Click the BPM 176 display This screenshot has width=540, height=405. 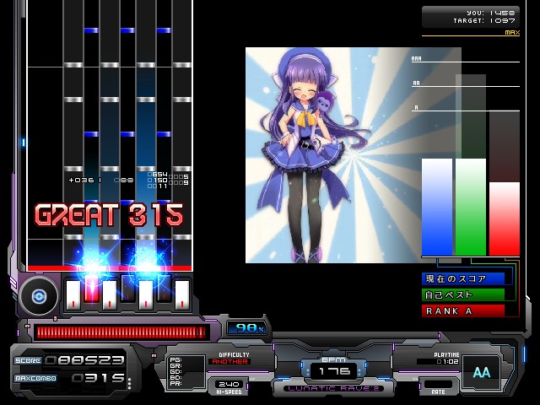click(333, 370)
